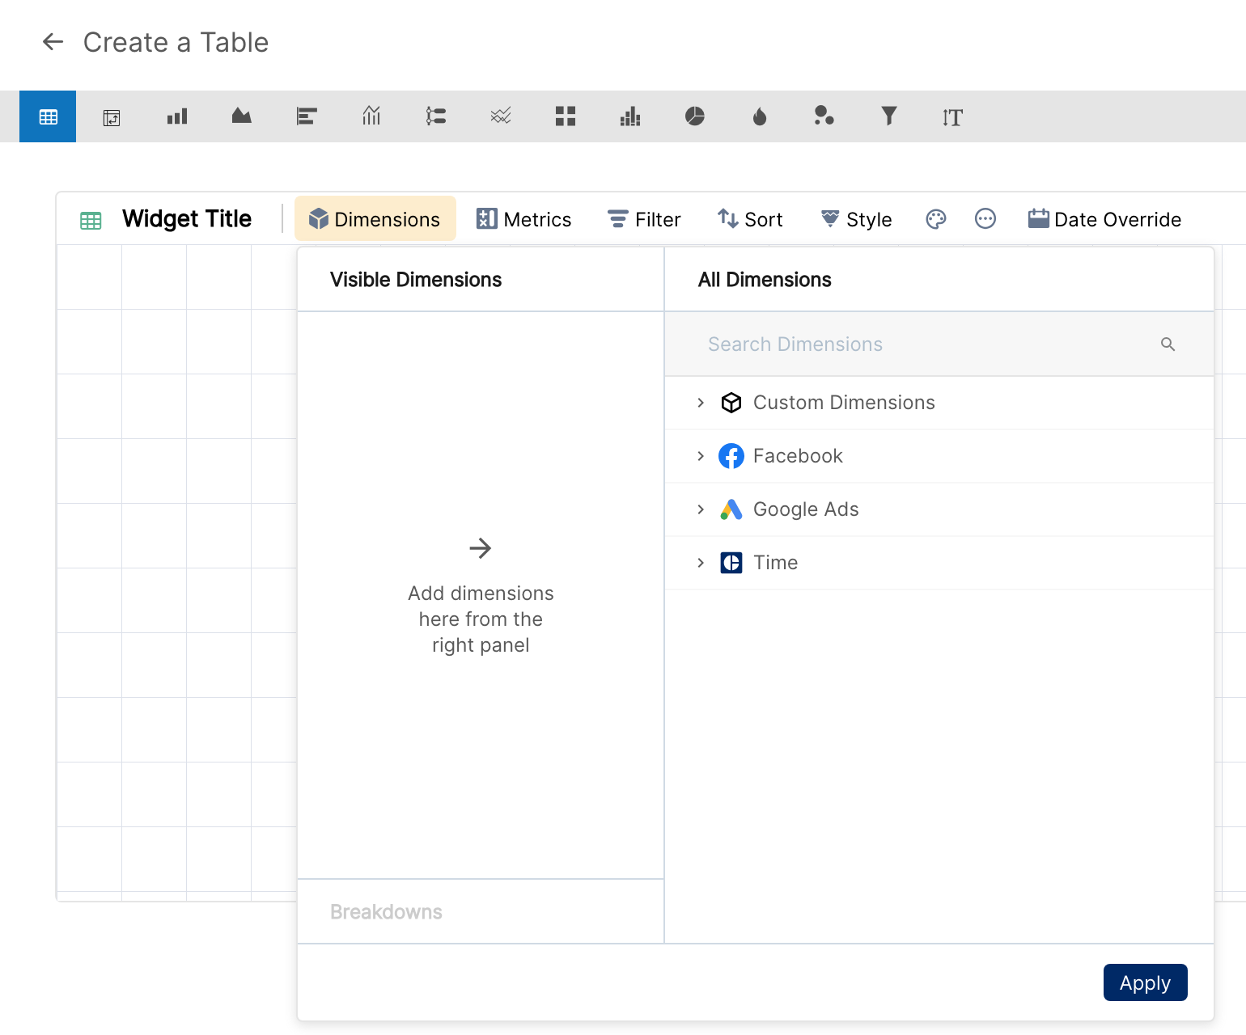Click the Google Ads row label
Image resolution: width=1246 pixels, height=1035 pixels.
pos(806,509)
